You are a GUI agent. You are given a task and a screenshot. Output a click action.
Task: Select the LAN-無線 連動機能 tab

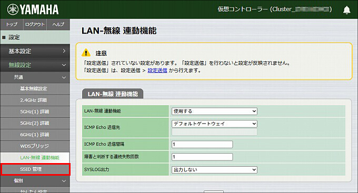pyautogui.click(x=113, y=94)
